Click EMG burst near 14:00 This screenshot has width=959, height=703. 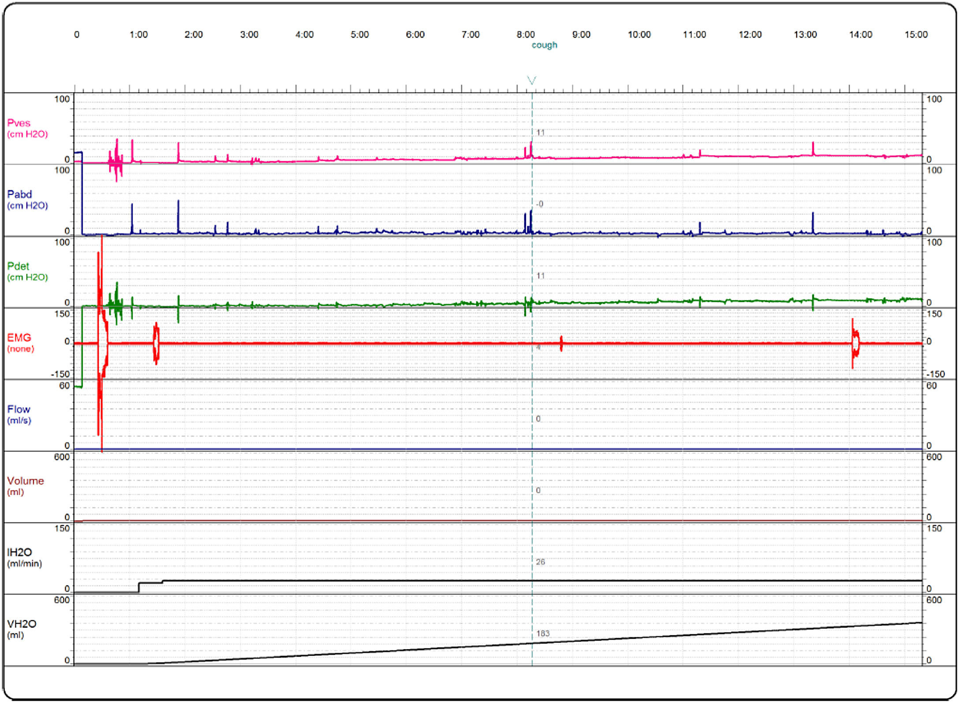[855, 344]
